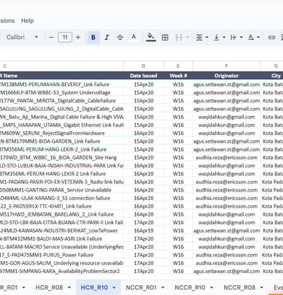Open the text rotation dropdown

[x=254, y=38]
